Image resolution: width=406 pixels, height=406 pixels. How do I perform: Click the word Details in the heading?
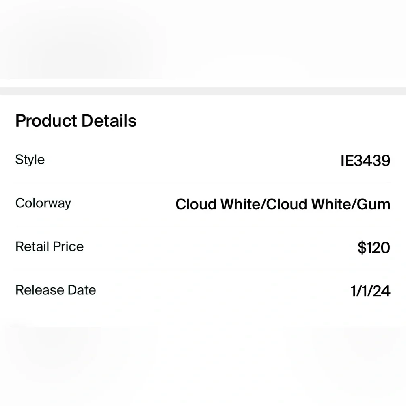[109, 121]
